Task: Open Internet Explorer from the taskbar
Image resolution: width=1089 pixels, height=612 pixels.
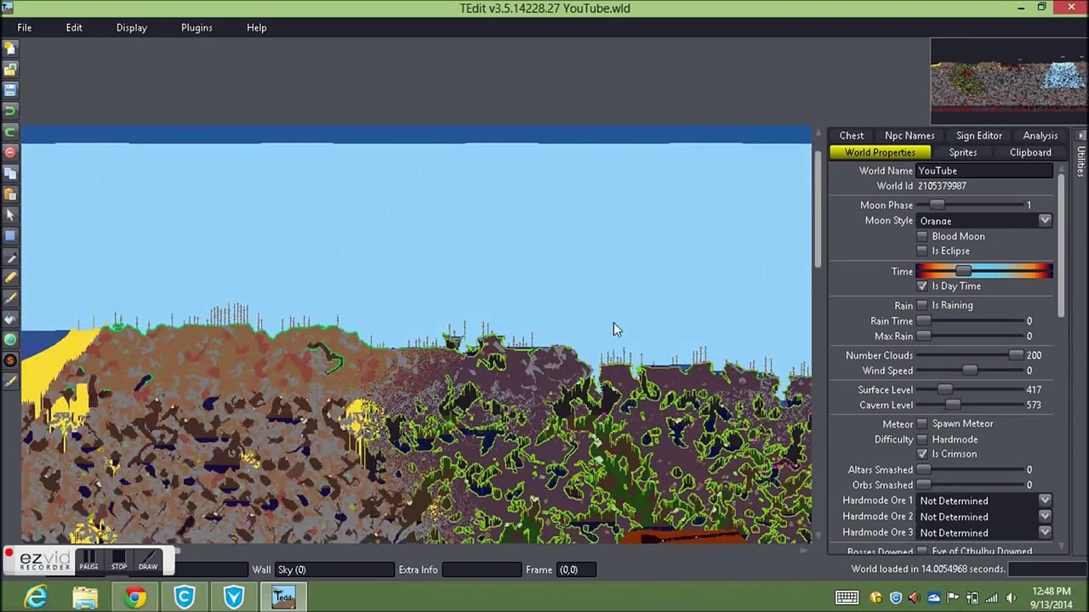Action: tap(36, 597)
